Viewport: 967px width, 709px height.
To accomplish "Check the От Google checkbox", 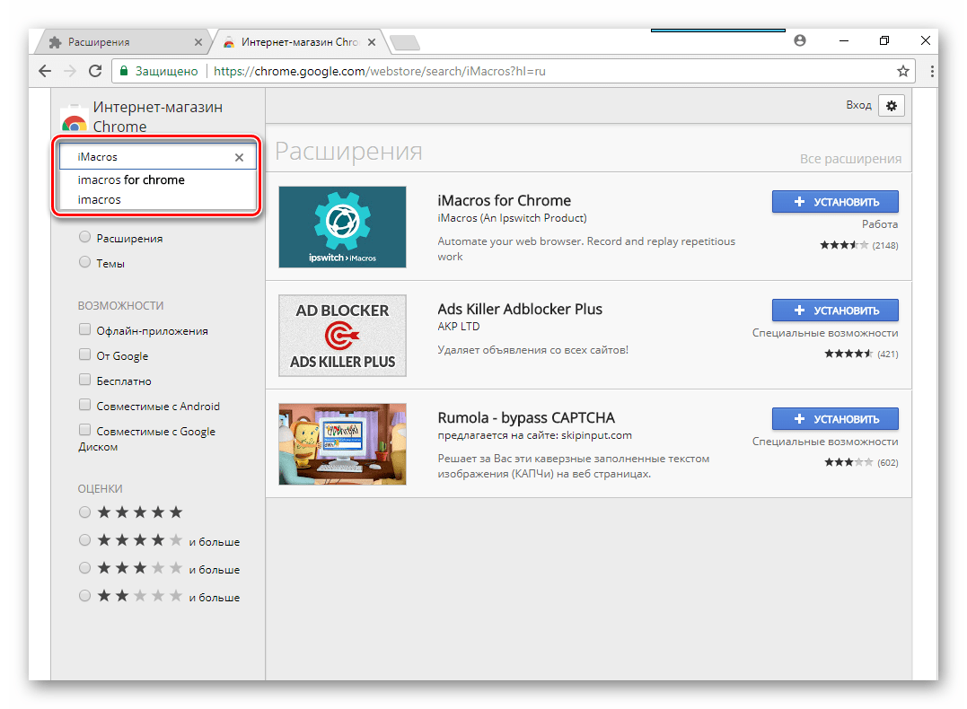I will (85, 354).
